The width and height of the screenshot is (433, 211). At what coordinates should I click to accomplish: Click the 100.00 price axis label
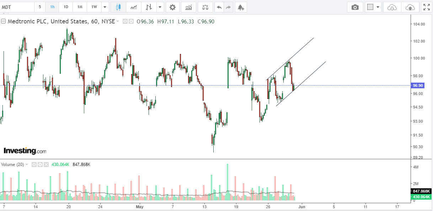pos(419,58)
